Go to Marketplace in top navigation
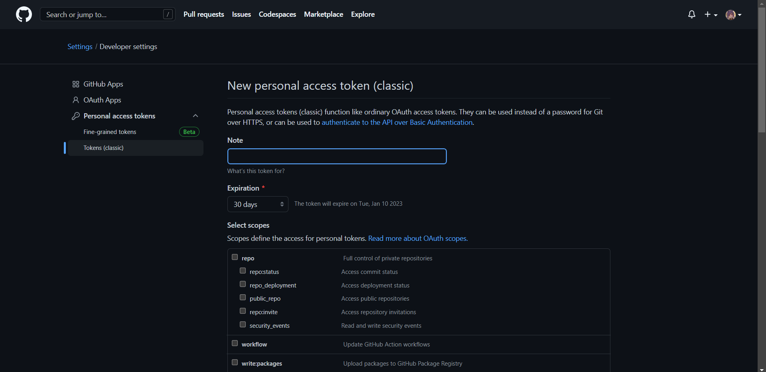 pos(324,14)
